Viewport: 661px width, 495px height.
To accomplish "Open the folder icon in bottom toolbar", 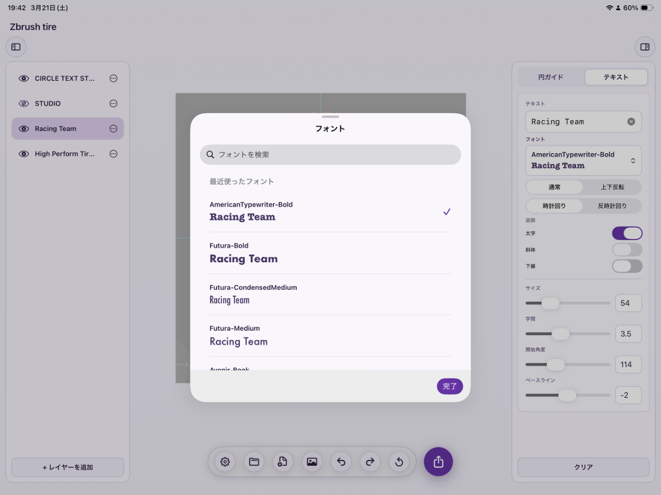I will tap(254, 462).
